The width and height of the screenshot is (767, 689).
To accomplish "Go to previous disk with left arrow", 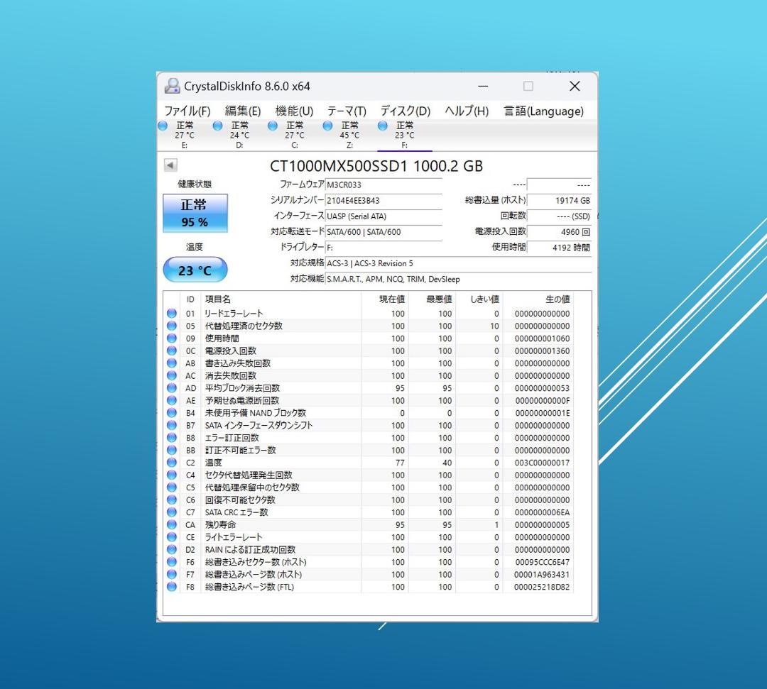I will click(170, 165).
